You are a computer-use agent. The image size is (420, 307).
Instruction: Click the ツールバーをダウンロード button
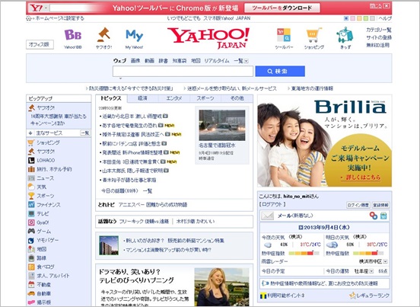(x=282, y=8)
